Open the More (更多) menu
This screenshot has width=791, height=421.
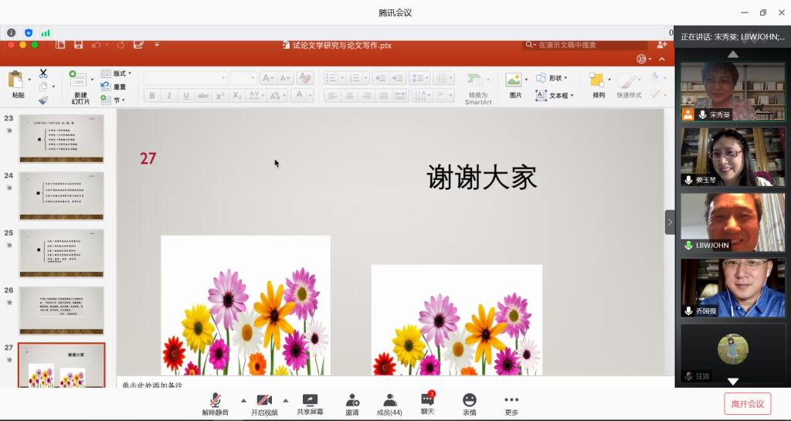pyautogui.click(x=511, y=403)
